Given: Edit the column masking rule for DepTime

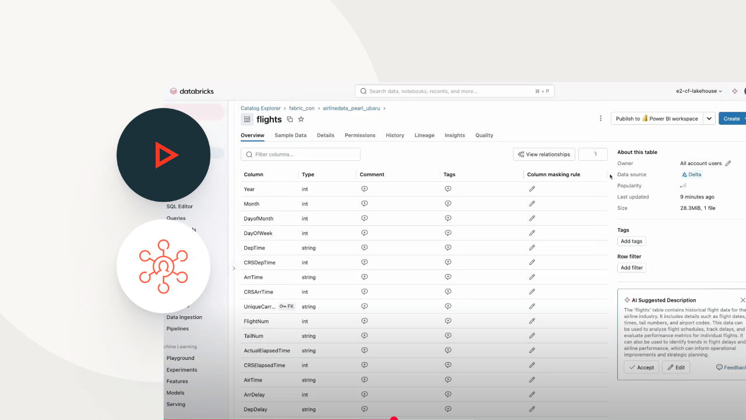Looking at the screenshot, I should click(532, 248).
